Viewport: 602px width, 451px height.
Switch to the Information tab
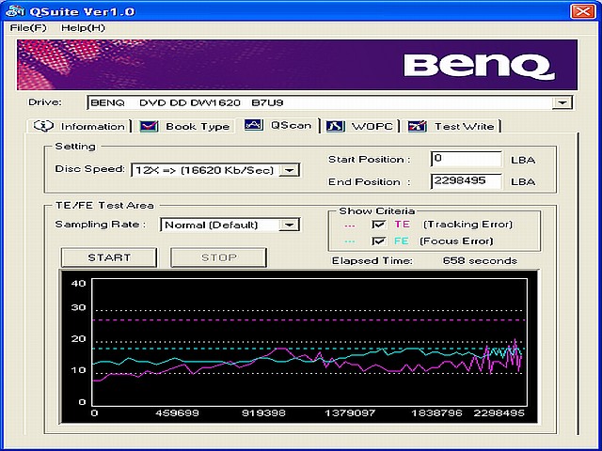click(79, 126)
